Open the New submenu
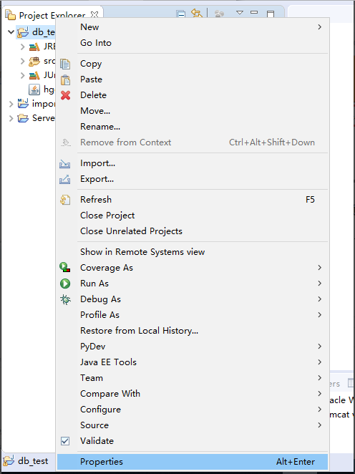 [193, 27]
